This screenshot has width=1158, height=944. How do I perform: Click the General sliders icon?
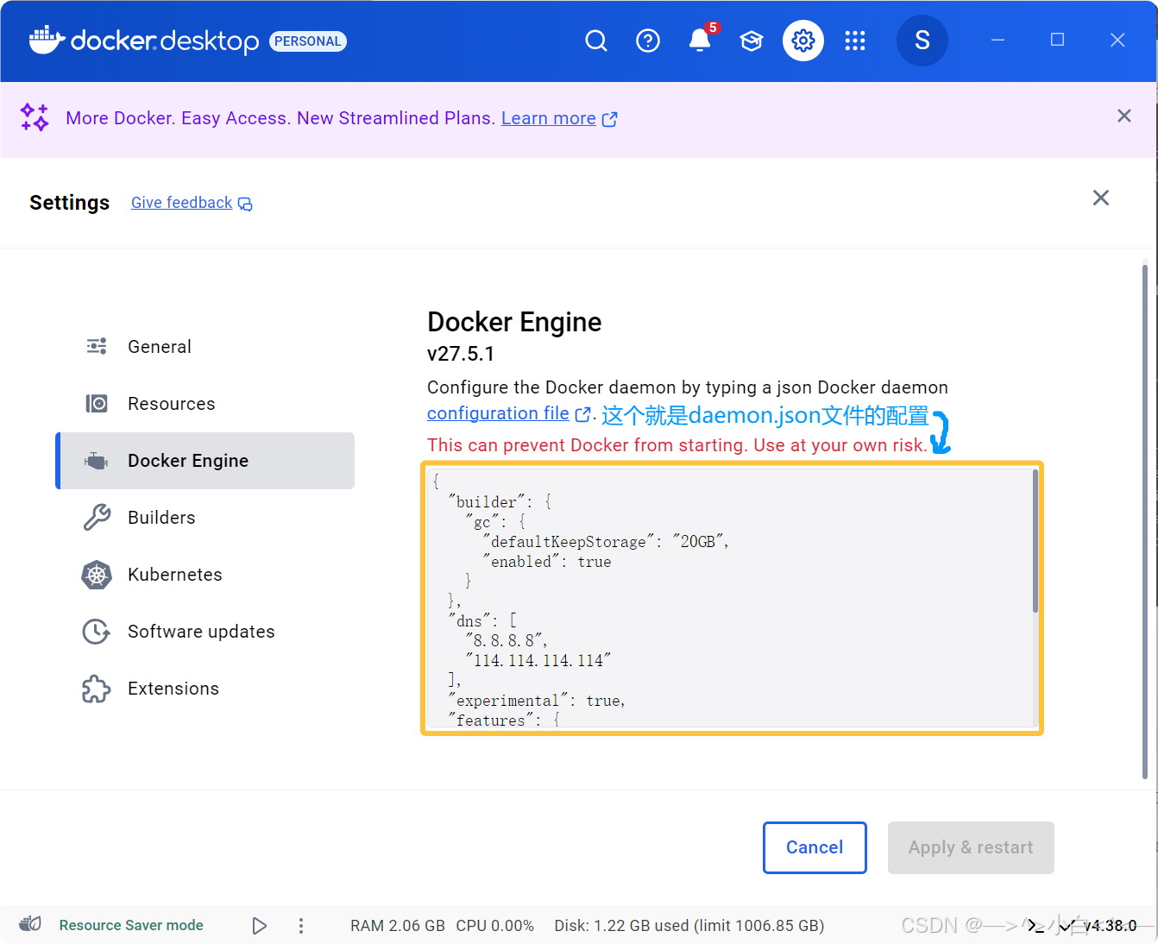point(97,346)
